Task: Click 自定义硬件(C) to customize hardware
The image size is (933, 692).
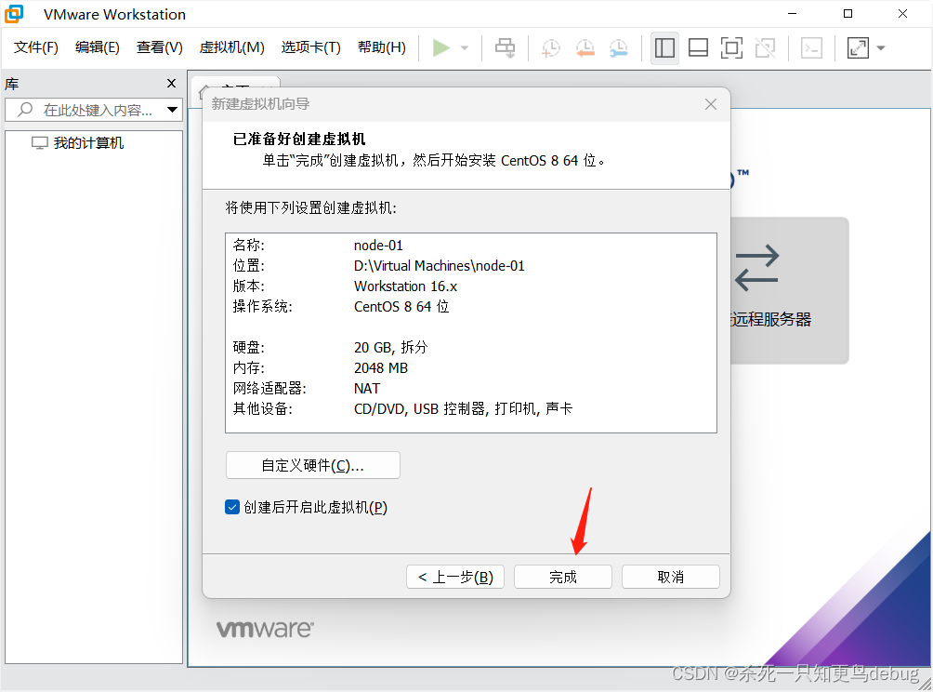Action: tap(312, 465)
